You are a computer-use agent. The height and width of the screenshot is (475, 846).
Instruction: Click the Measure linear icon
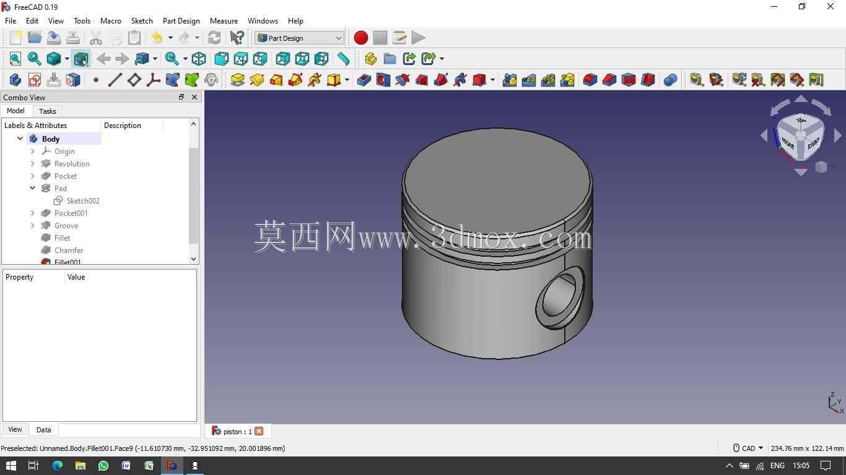coord(697,80)
